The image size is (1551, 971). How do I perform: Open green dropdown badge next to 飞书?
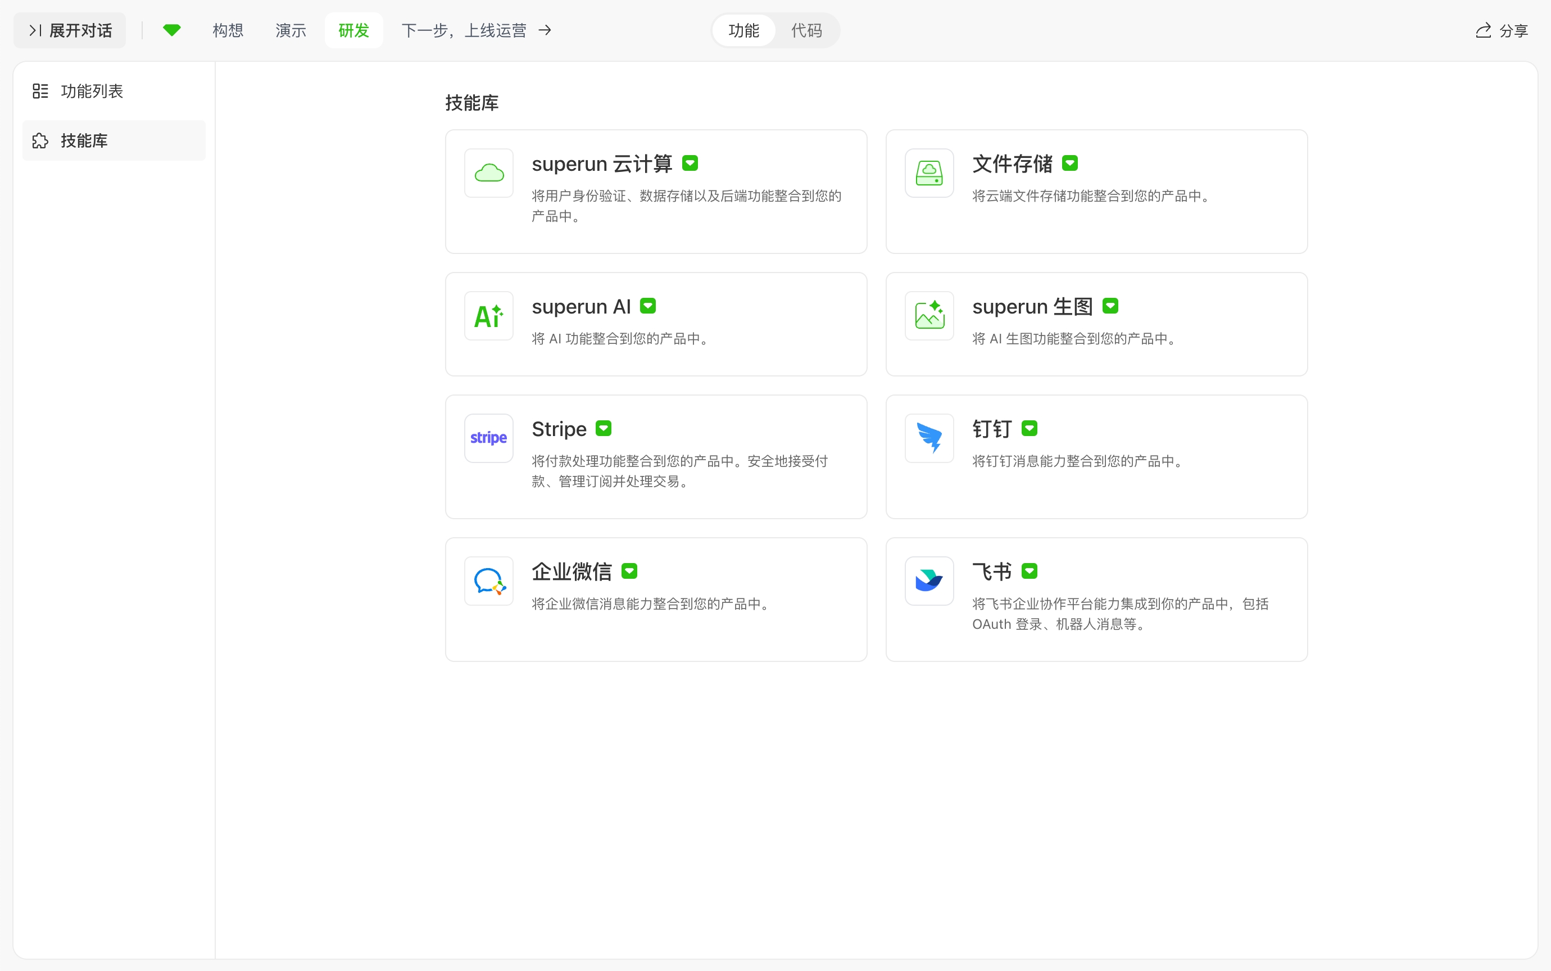point(1029,571)
